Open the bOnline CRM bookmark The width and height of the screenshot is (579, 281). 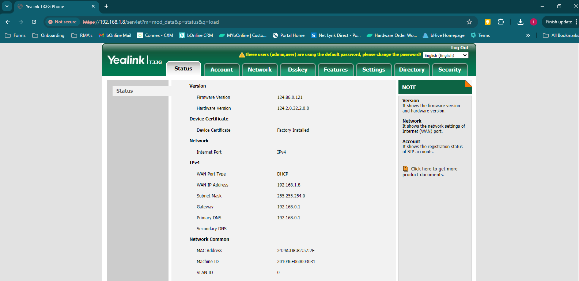(196, 35)
